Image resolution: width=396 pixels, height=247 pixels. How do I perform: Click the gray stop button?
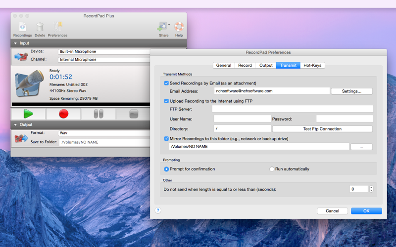point(134,114)
